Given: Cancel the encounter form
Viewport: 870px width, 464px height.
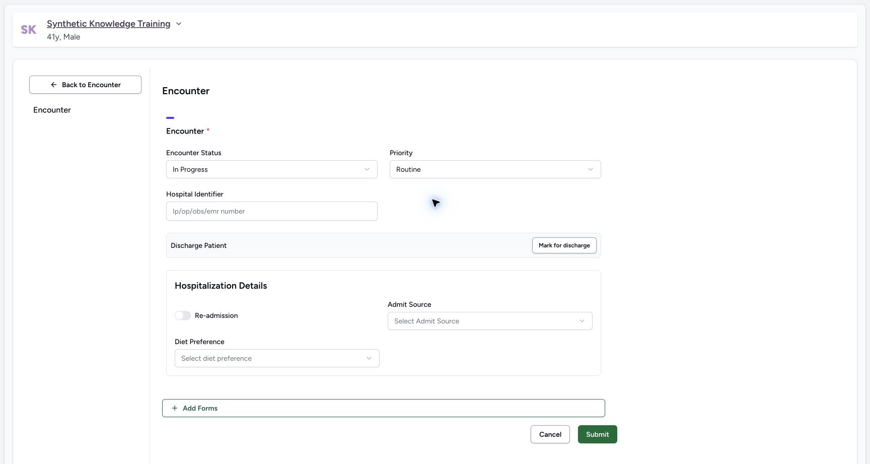Looking at the screenshot, I should pyautogui.click(x=550, y=434).
